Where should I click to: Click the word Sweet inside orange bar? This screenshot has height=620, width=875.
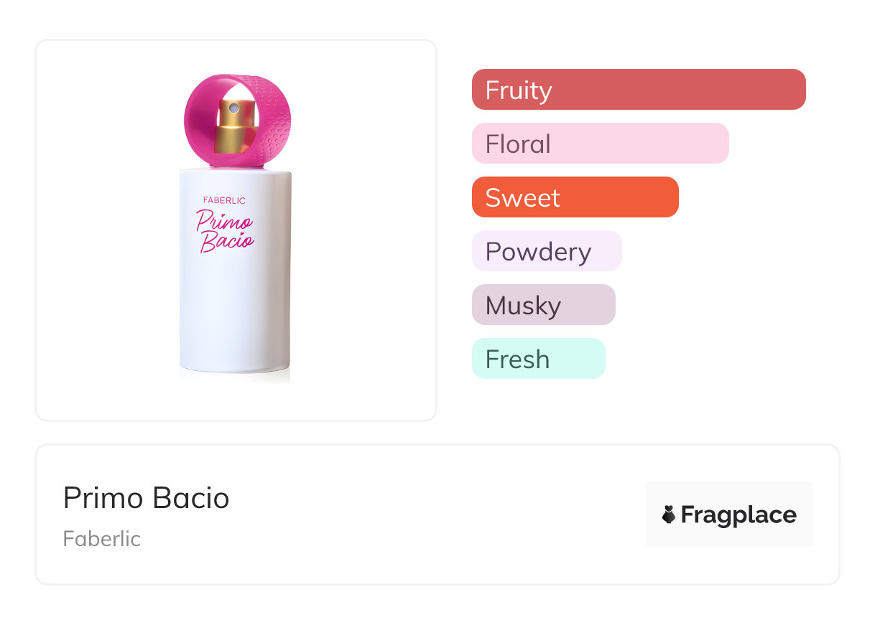click(x=522, y=198)
